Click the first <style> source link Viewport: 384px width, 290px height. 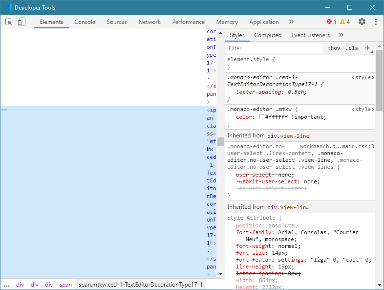[x=363, y=77]
